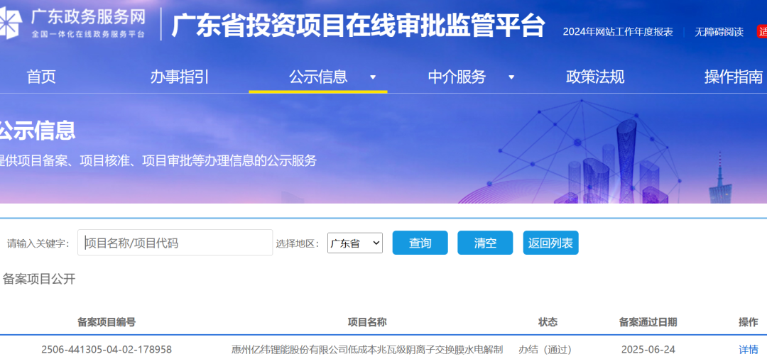Image resolution: width=767 pixels, height=359 pixels.
Task: Open the 操作指南 menu item
Action: point(733,77)
